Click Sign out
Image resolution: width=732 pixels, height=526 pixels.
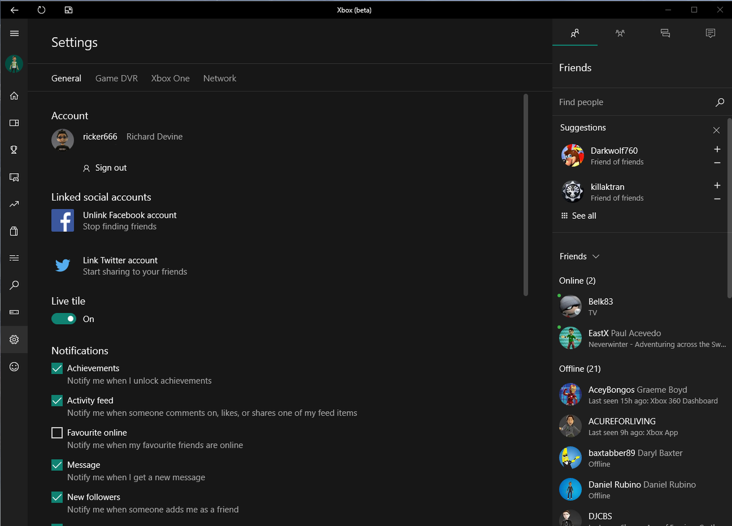click(105, 168)
